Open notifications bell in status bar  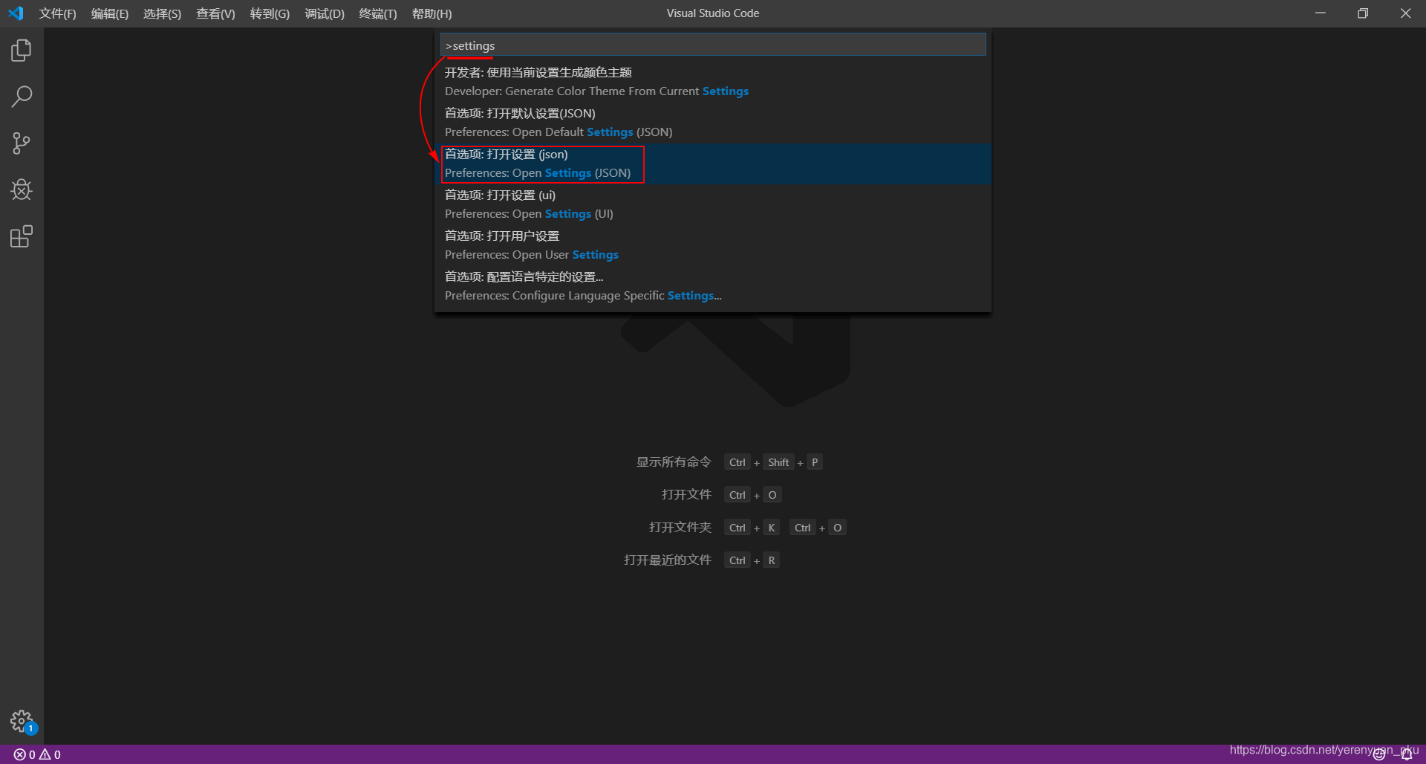(1406, 754)
